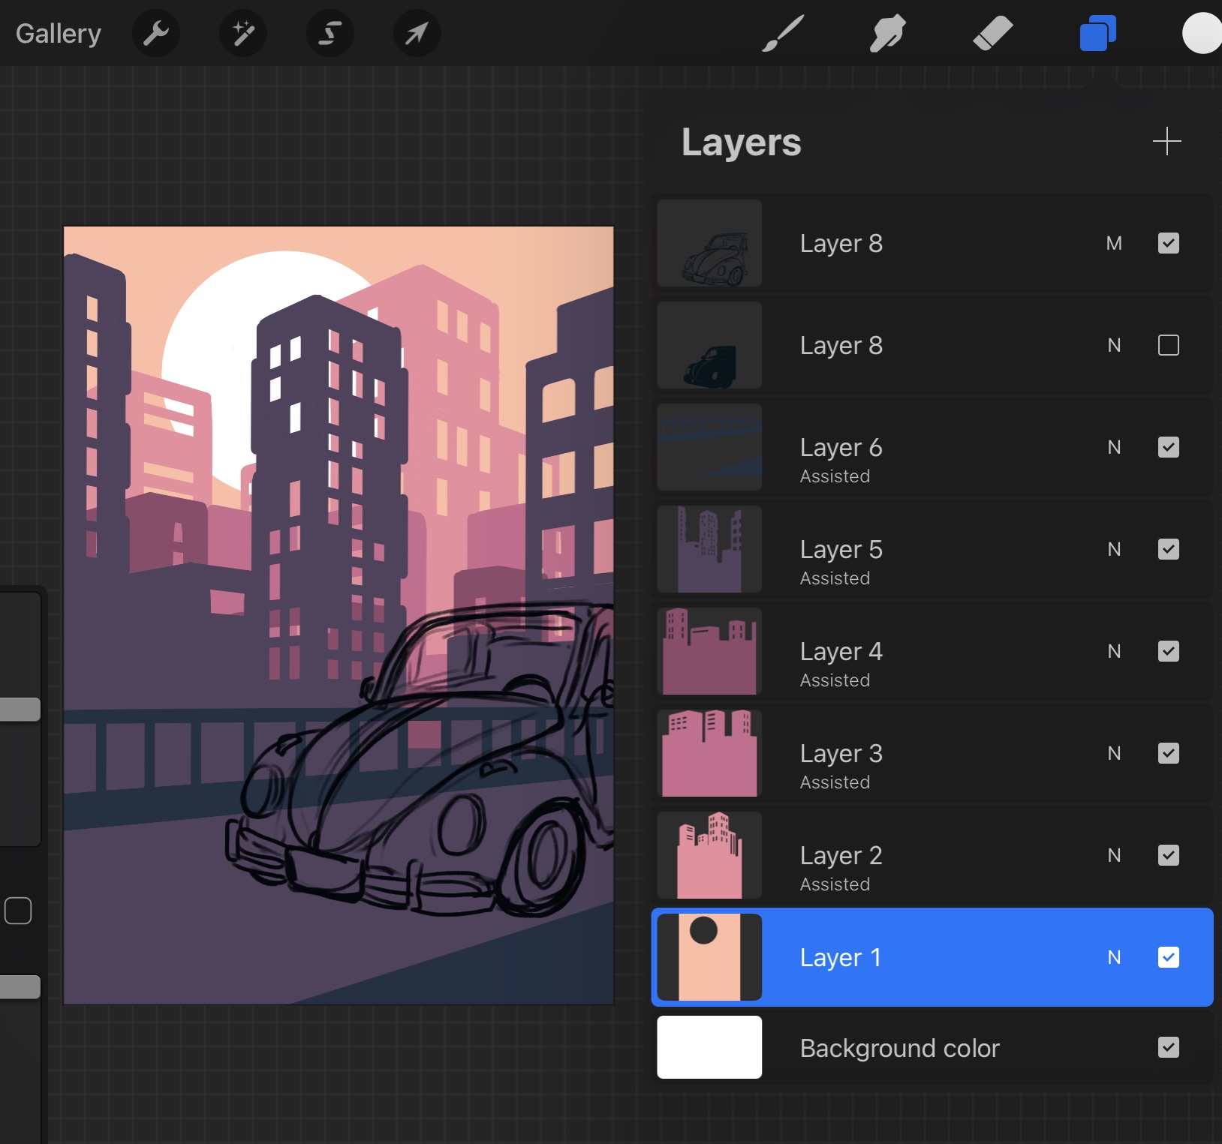Activate the Selection tool
The width and height of the screenshot is (1222, 1144).
[x=330, y=34]
